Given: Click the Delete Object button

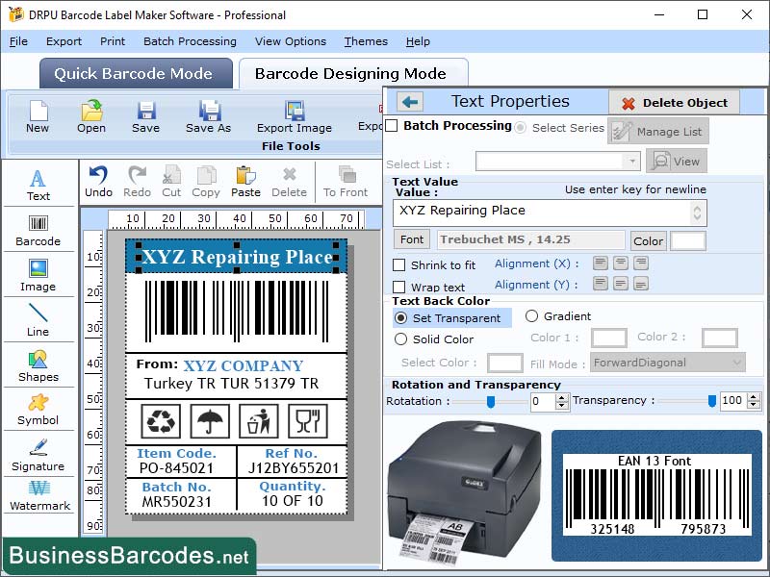Looking at the screenshot, I should point(674,103).
